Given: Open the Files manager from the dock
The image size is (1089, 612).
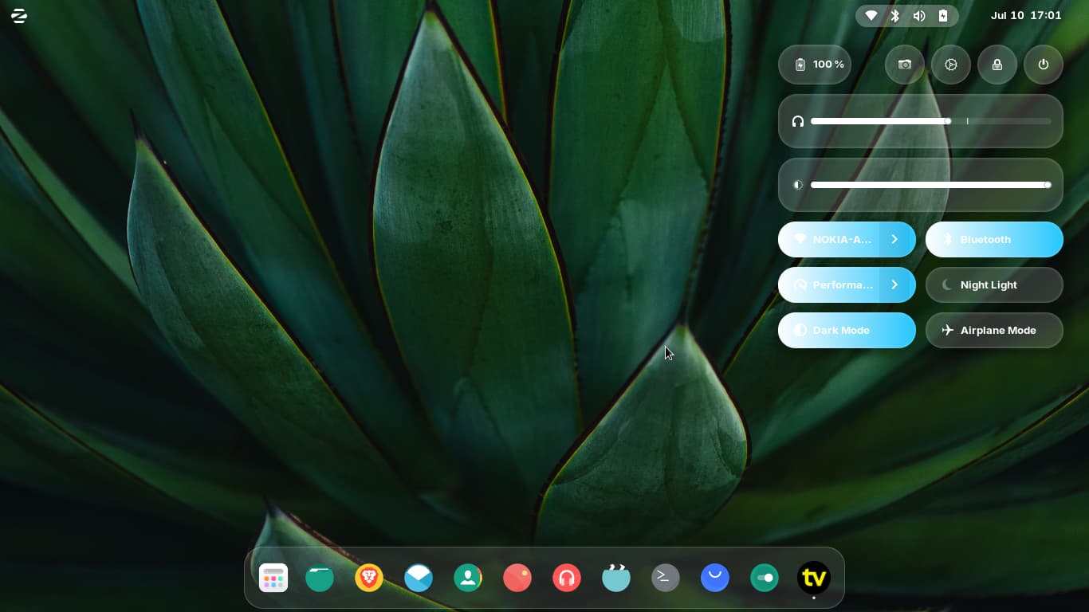Looking at the screenshot, I should pyautogui.click(x=320, y=578).
